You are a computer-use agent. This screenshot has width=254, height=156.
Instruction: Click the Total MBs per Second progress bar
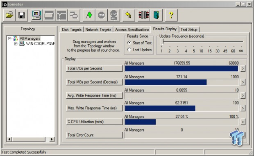pyautogui.click(x=181, y=82)
